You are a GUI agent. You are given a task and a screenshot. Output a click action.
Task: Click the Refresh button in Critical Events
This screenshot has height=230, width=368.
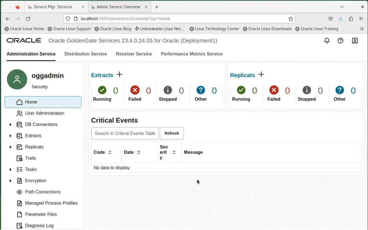172,134
